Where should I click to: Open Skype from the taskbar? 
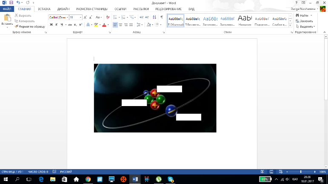[171, 179]
